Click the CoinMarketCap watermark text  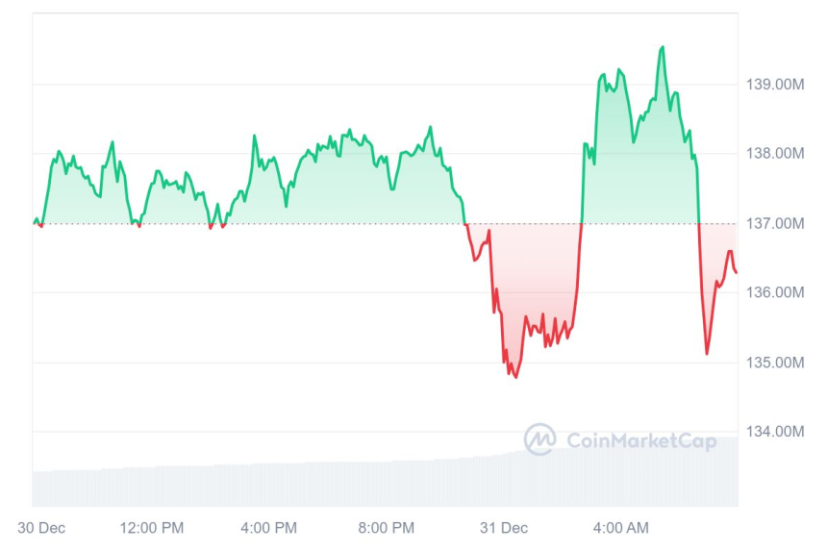641,441
